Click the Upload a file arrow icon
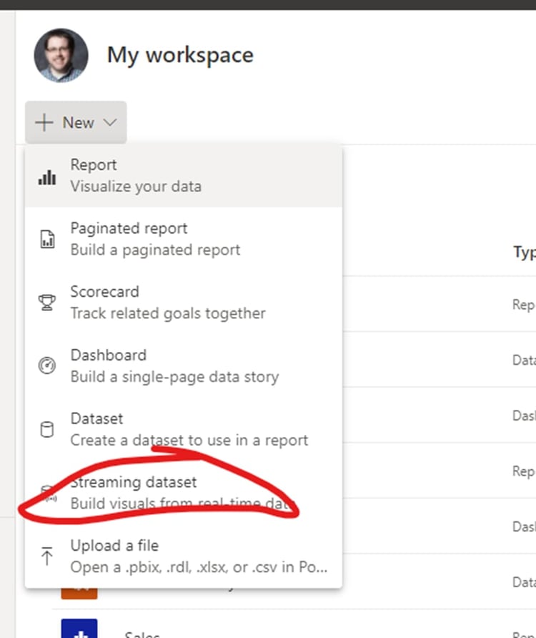 tap(47, 556)
